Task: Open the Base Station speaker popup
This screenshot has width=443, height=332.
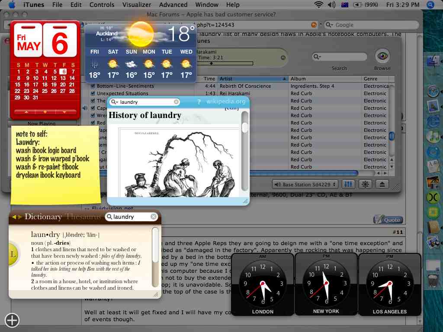Action: 305,184
